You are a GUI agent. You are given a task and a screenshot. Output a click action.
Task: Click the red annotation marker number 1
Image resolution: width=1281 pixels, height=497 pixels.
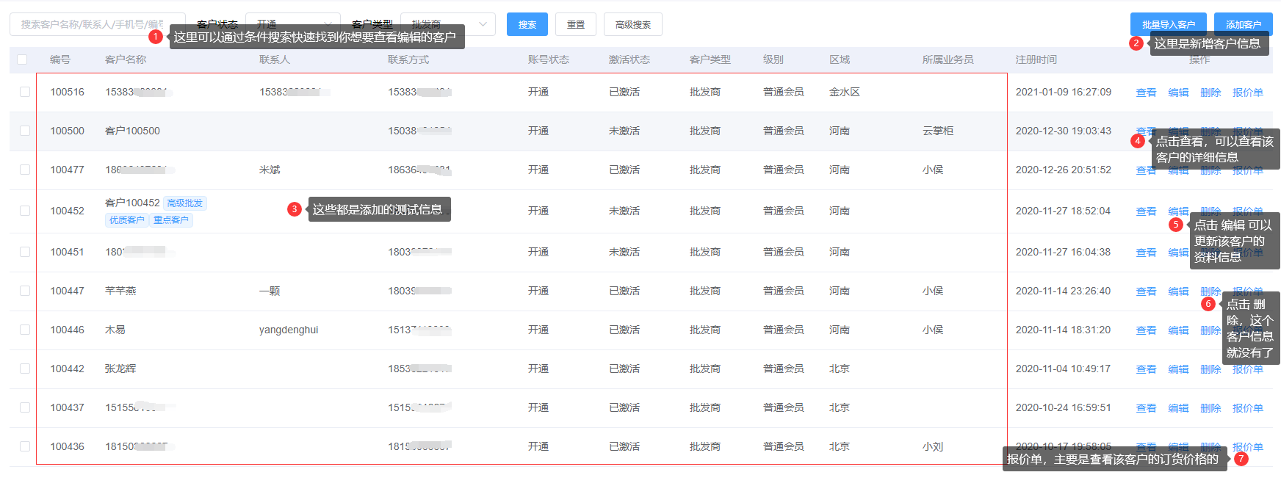(155, 37)
